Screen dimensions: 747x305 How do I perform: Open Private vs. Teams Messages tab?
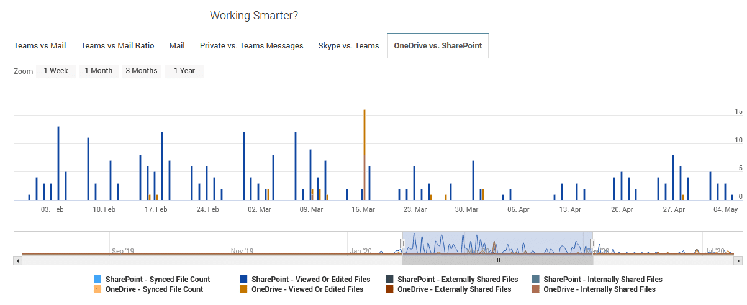[251, 46]
